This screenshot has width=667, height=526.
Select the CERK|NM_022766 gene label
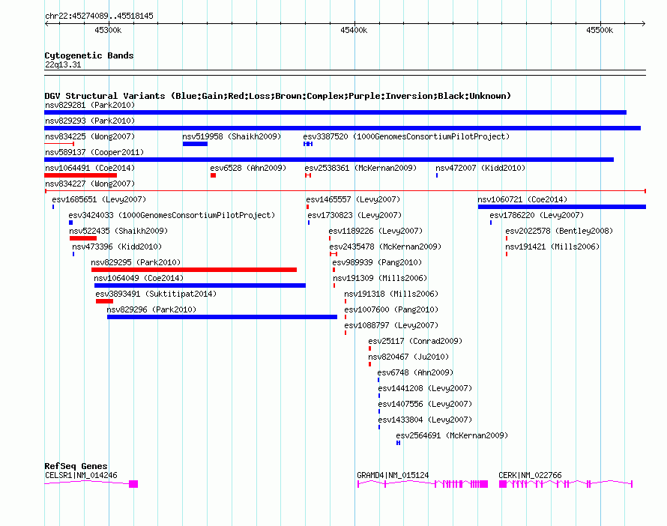[530, 475]
